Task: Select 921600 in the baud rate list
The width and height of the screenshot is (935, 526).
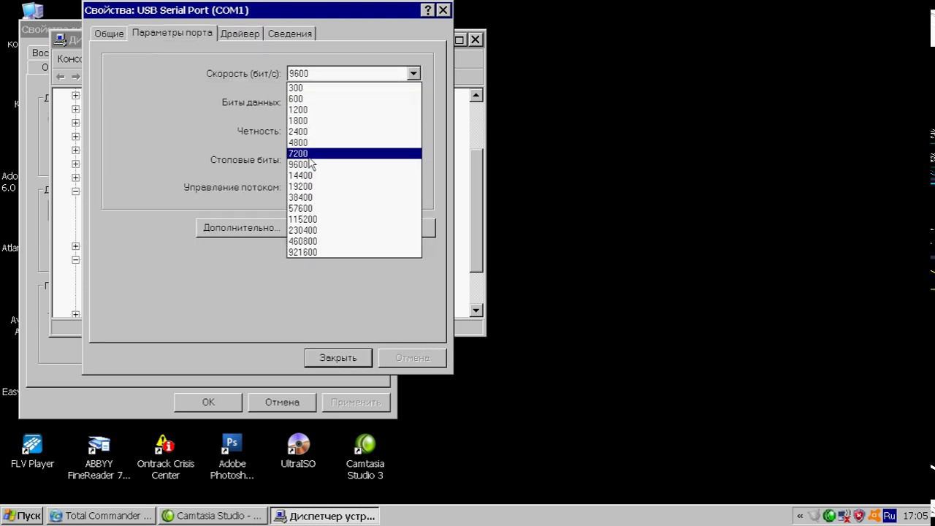Action: pos(354,252)
